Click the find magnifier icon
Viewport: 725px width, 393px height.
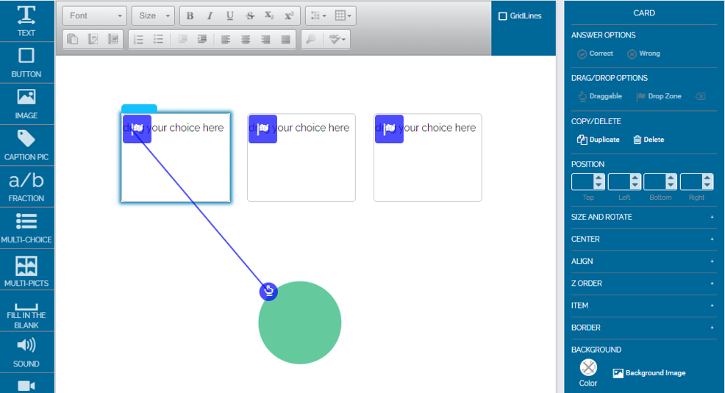click(x=311, y=39)
